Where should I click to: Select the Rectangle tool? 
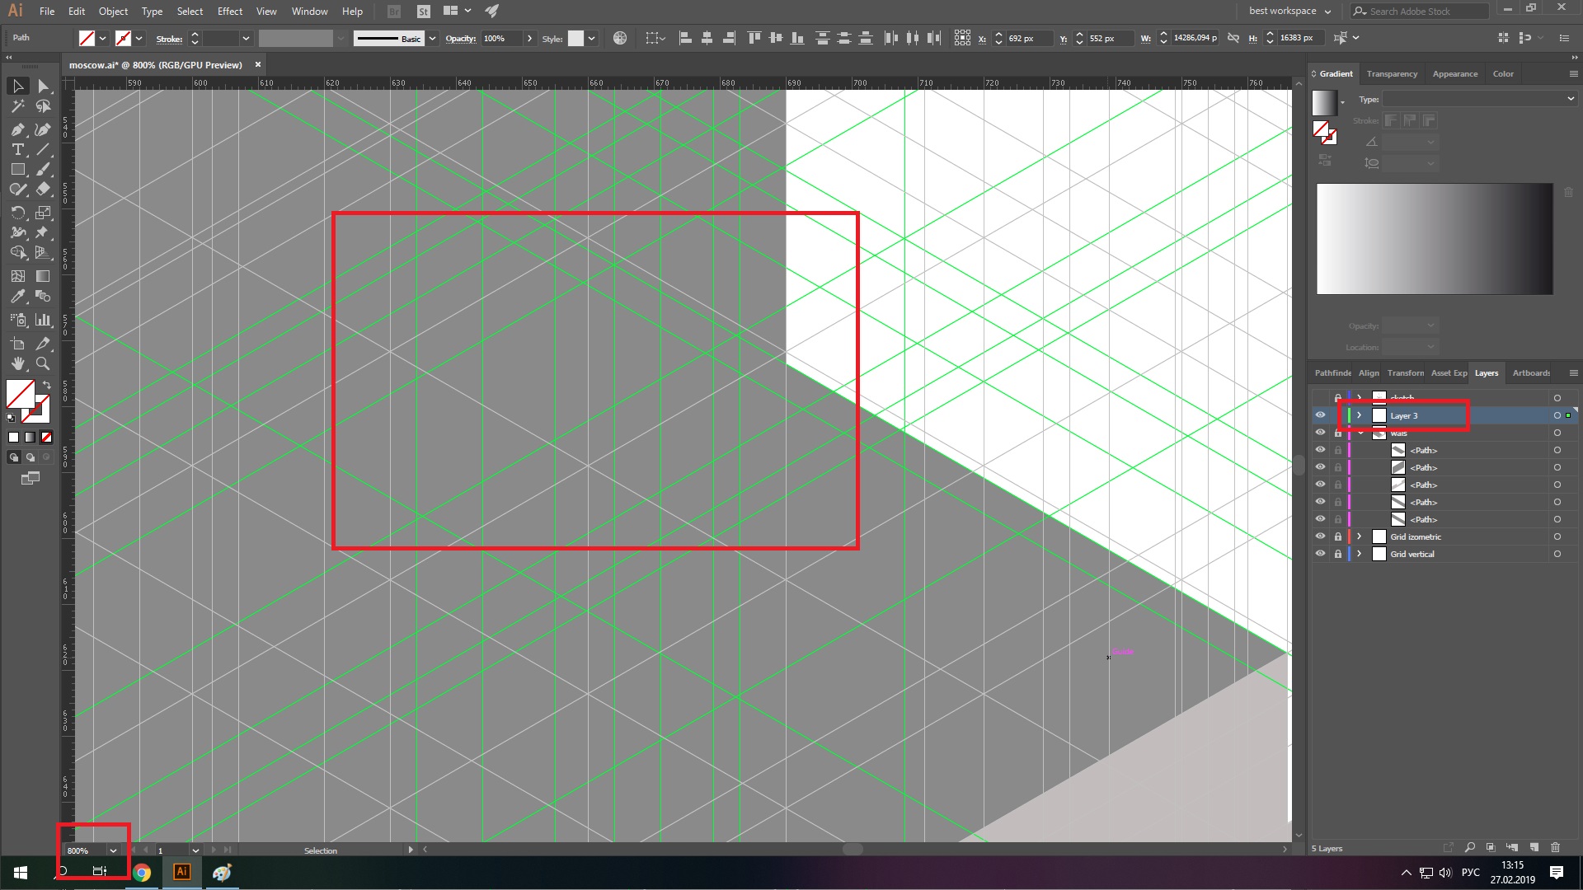pyautogui.click(x=18, y=169)
